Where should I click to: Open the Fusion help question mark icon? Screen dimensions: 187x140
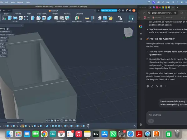[130, 11]
